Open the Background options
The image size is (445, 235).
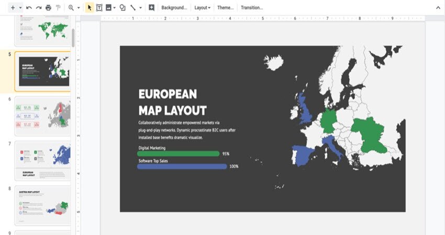click(x=174, y=8)
